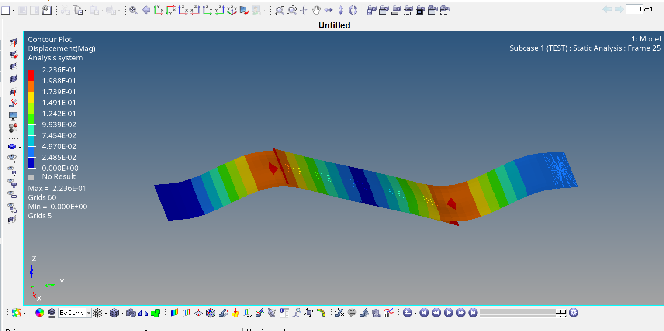Click the blue previous view arrow icon
This screenshot has width=664, height=331.
tap(146, 10)
